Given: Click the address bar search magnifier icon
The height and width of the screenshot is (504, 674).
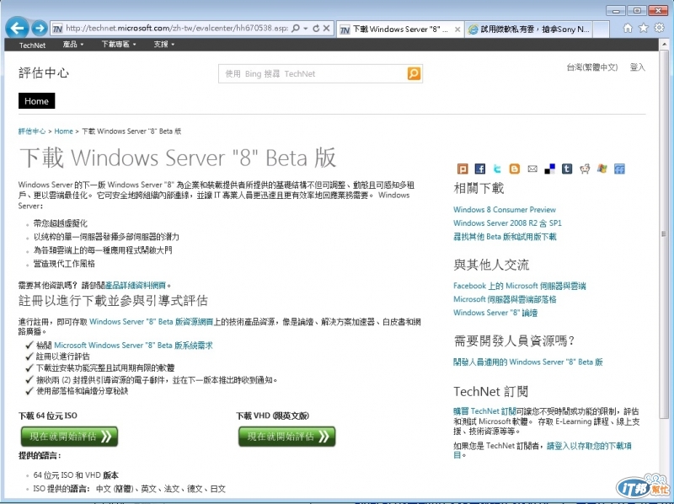Looking at the screenshot, I should [296, 29].
